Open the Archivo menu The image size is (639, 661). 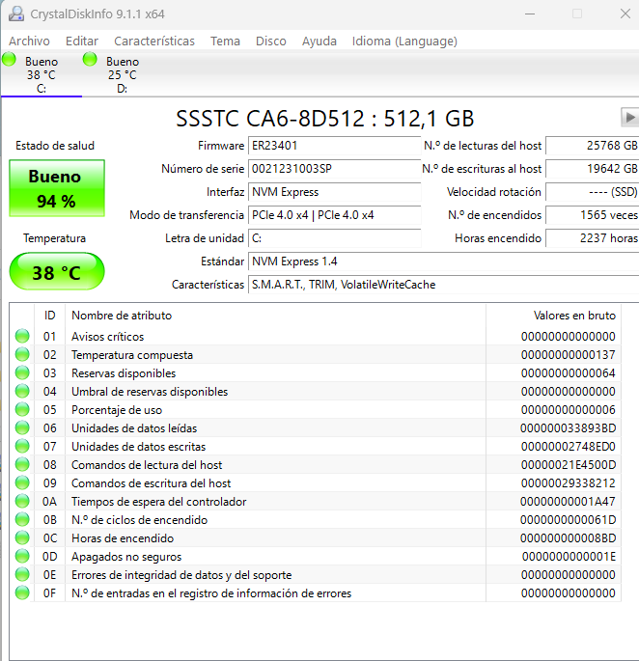click(29, 41)
